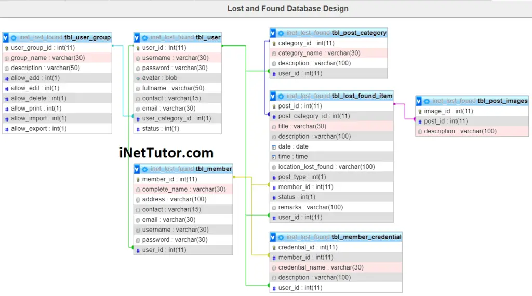The width and height of the screenshot is (532, 296).
Task: Select tbl_lost_found_item table title
Action: coord(362,96)
